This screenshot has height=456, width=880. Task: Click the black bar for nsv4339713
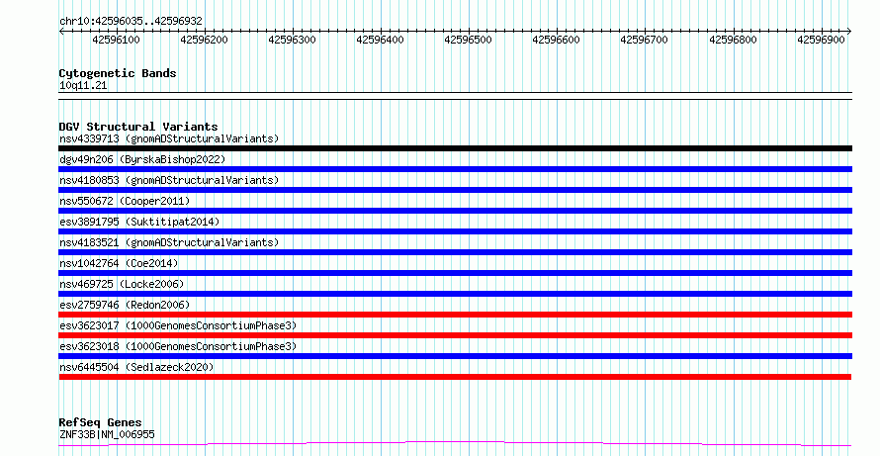455,148
